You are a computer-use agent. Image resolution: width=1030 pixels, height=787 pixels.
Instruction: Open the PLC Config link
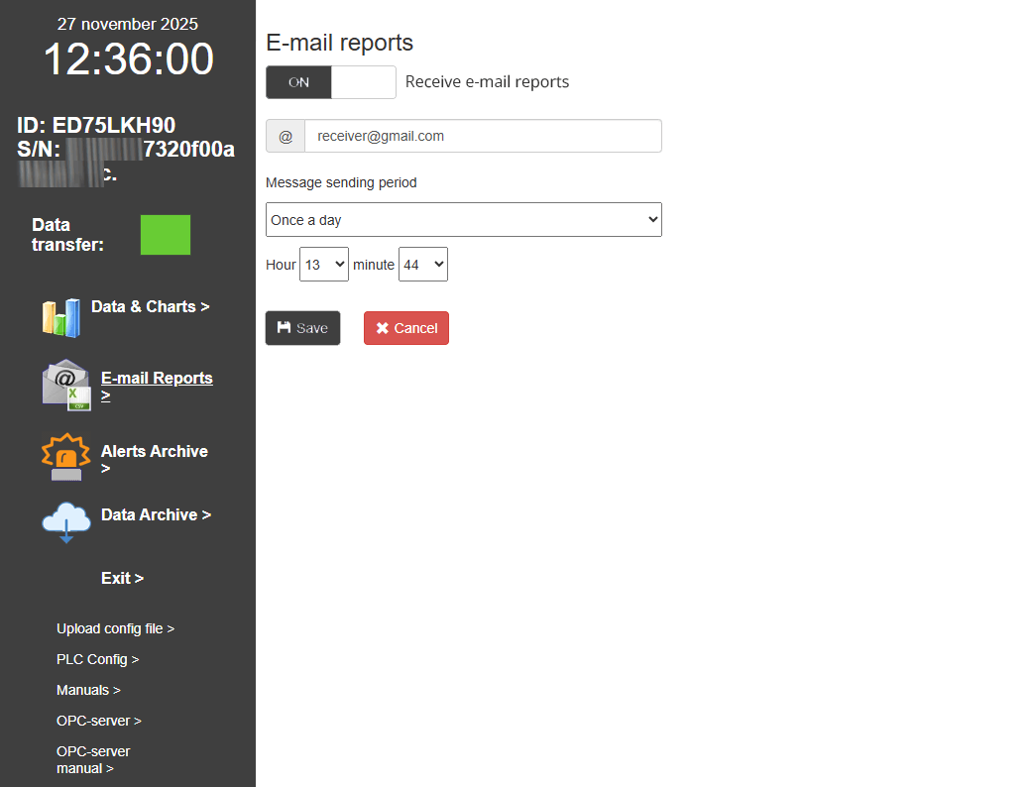[x=97, y=660]
